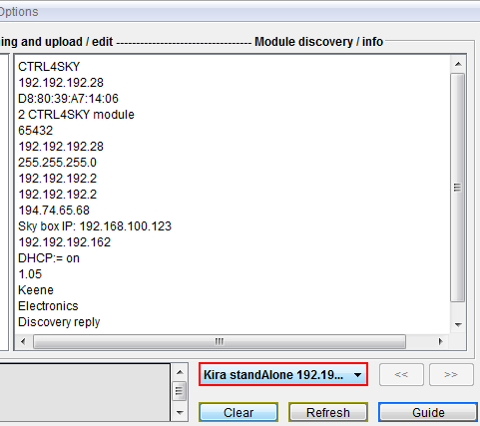
Task: Click the up arrow of lower-left box scrollbar
Action: [x=180, y=372]
